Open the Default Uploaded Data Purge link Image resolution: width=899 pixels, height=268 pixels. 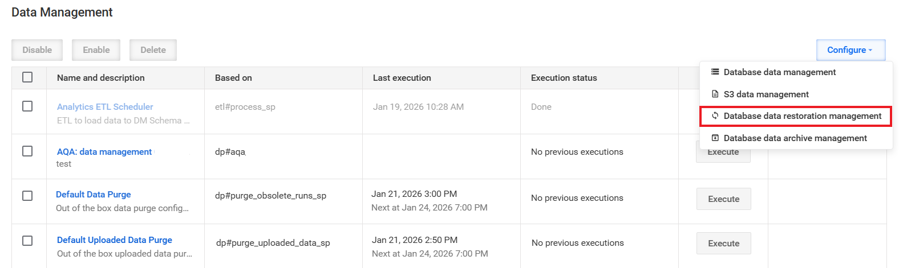(x=115, y=240)
